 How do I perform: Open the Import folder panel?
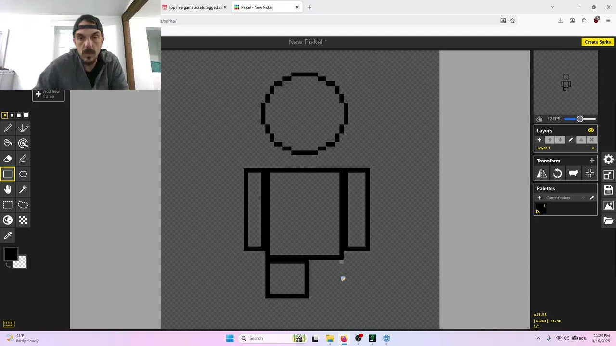click(x=609, y=221)
